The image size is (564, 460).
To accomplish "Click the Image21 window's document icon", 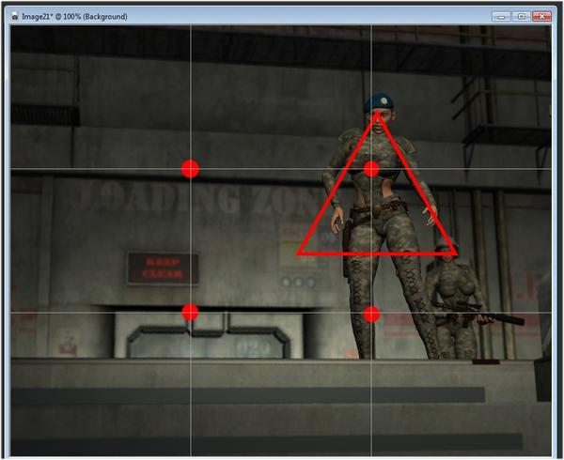I will coord(15,17).
